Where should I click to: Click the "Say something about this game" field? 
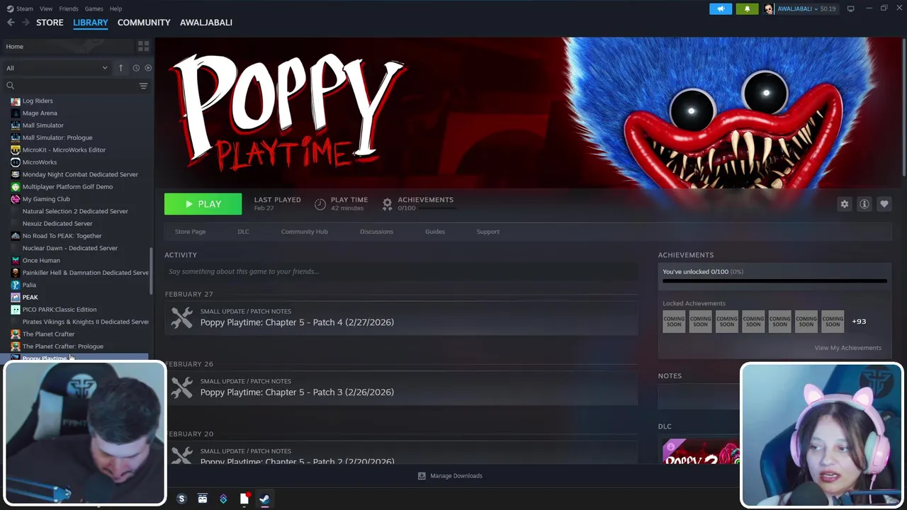pos(401,271)
